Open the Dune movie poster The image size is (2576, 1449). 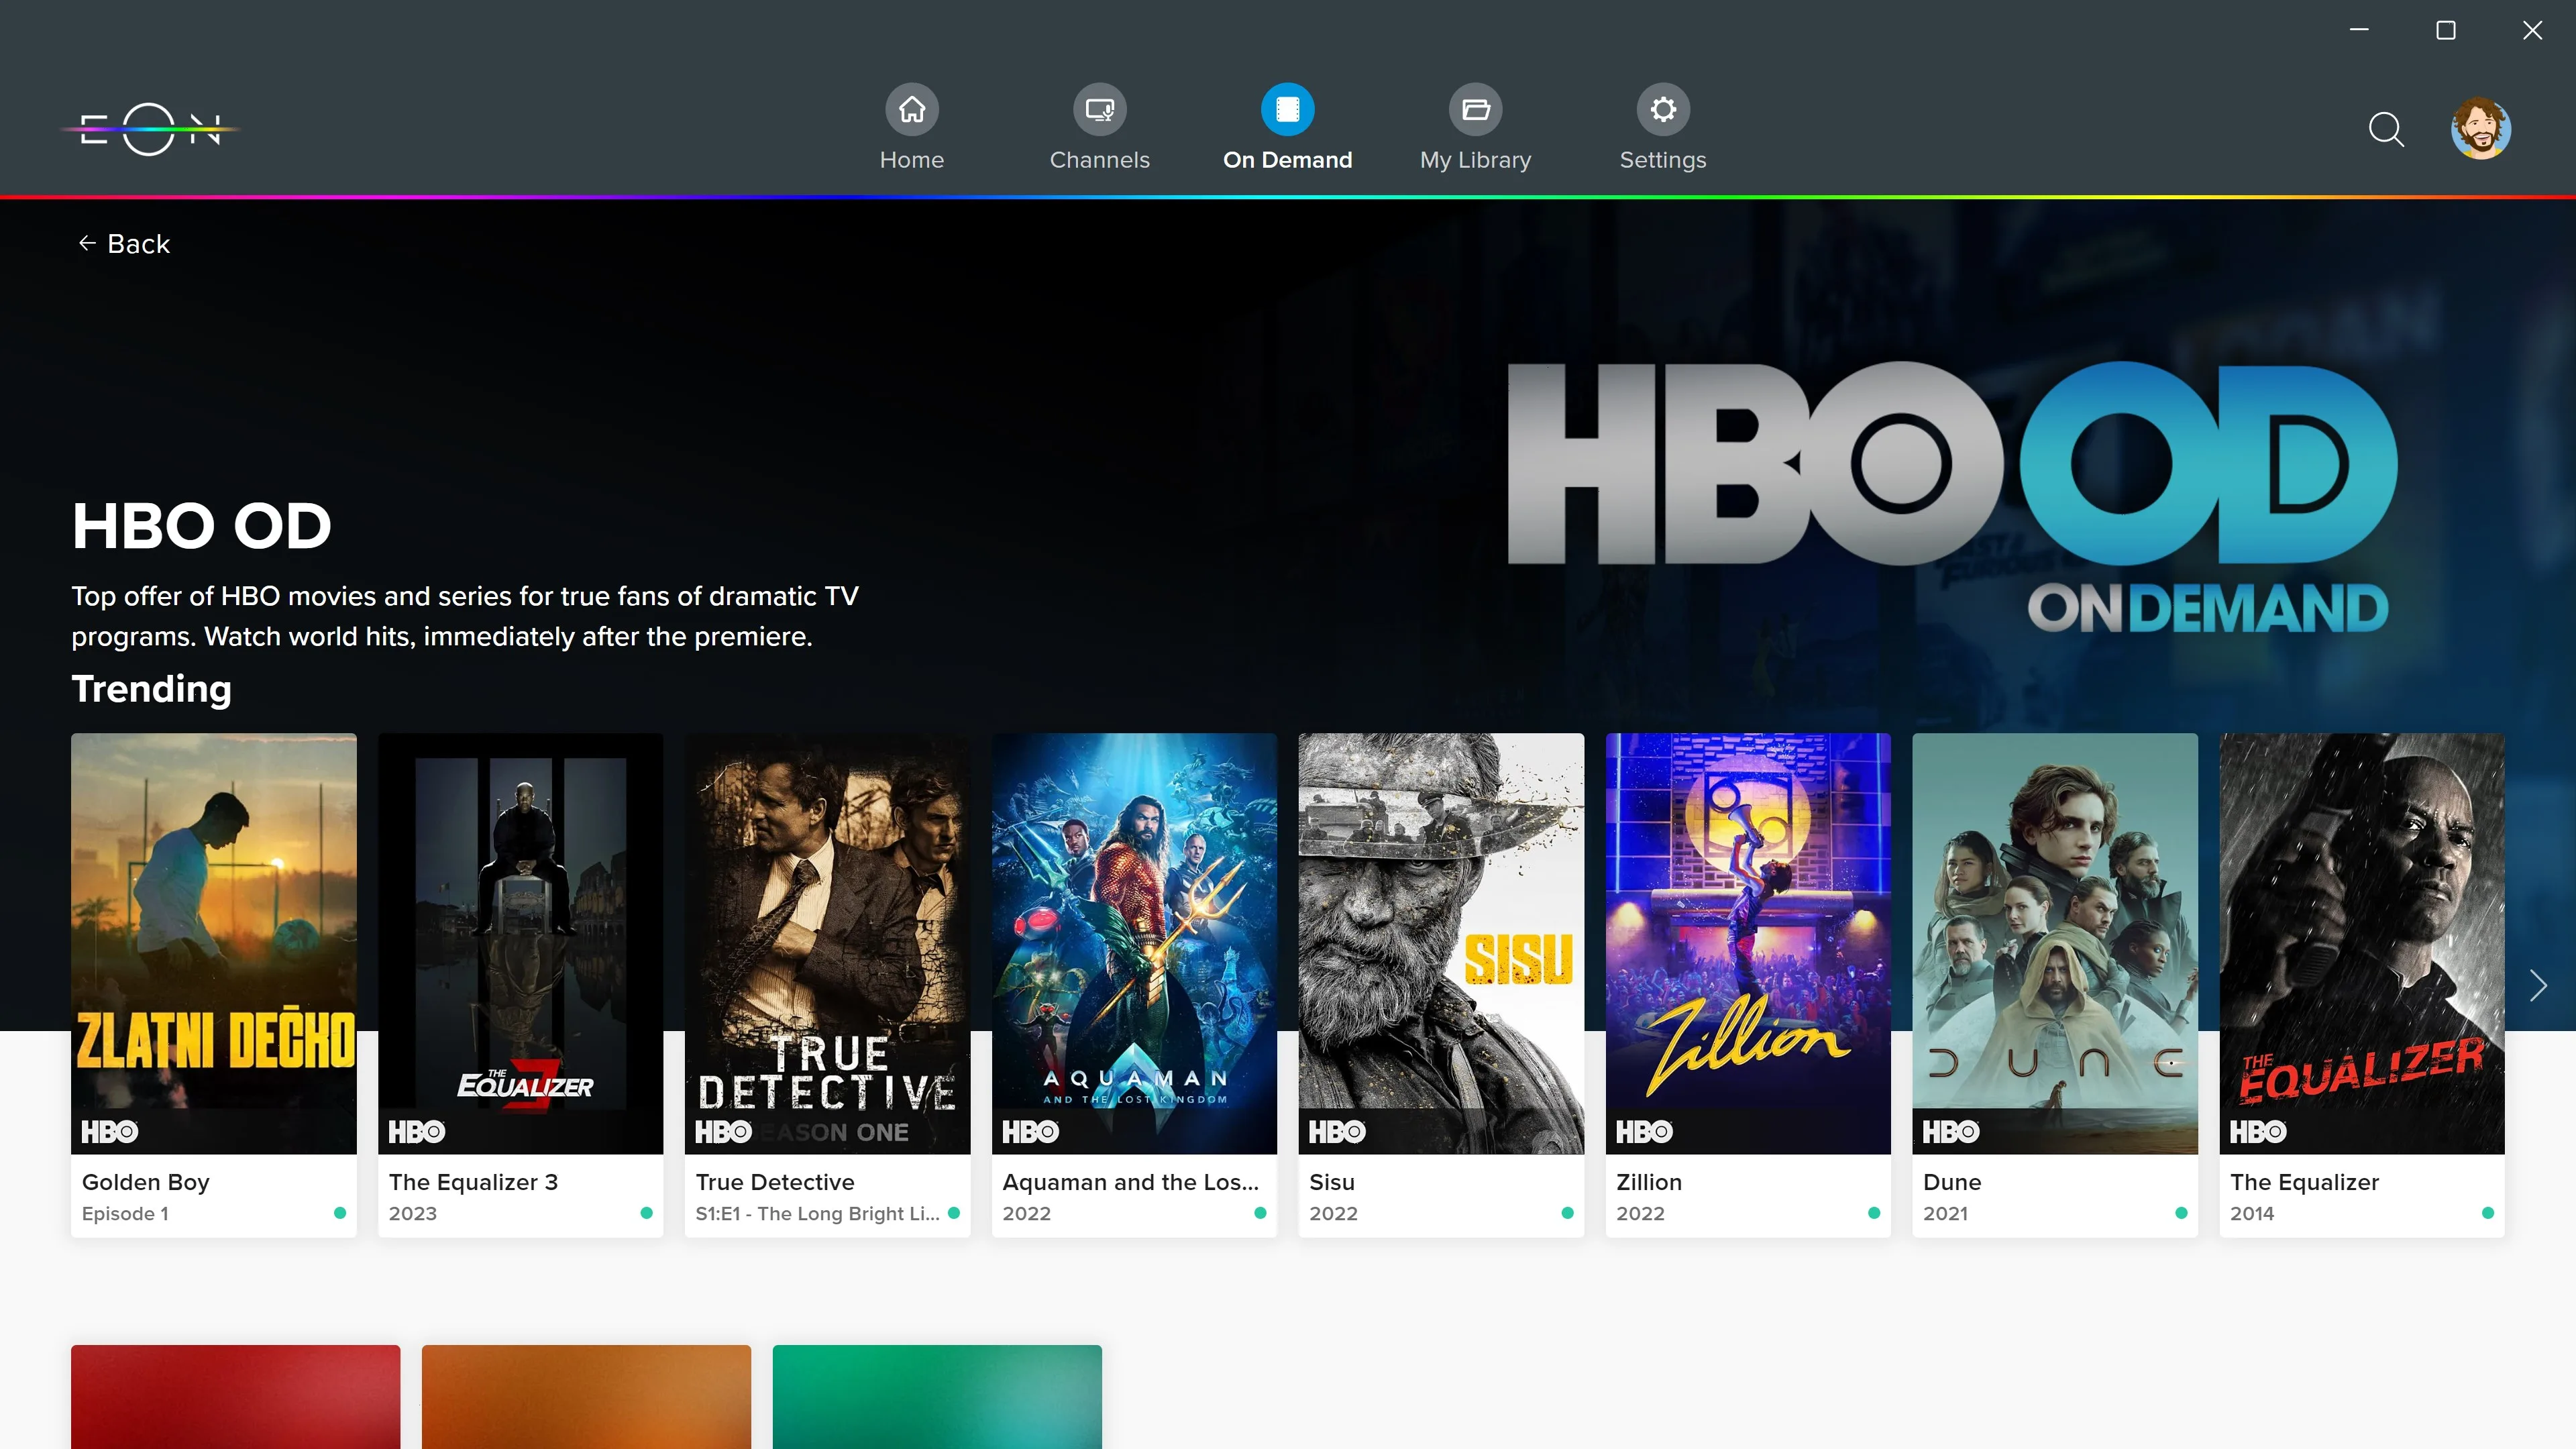pyautogui.click(x=2055, y=943)
